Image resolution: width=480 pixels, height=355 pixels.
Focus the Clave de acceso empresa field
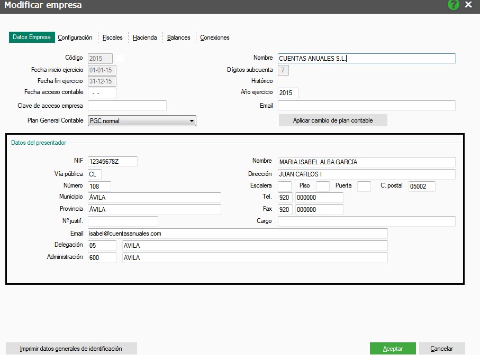(x=127, y=106)
